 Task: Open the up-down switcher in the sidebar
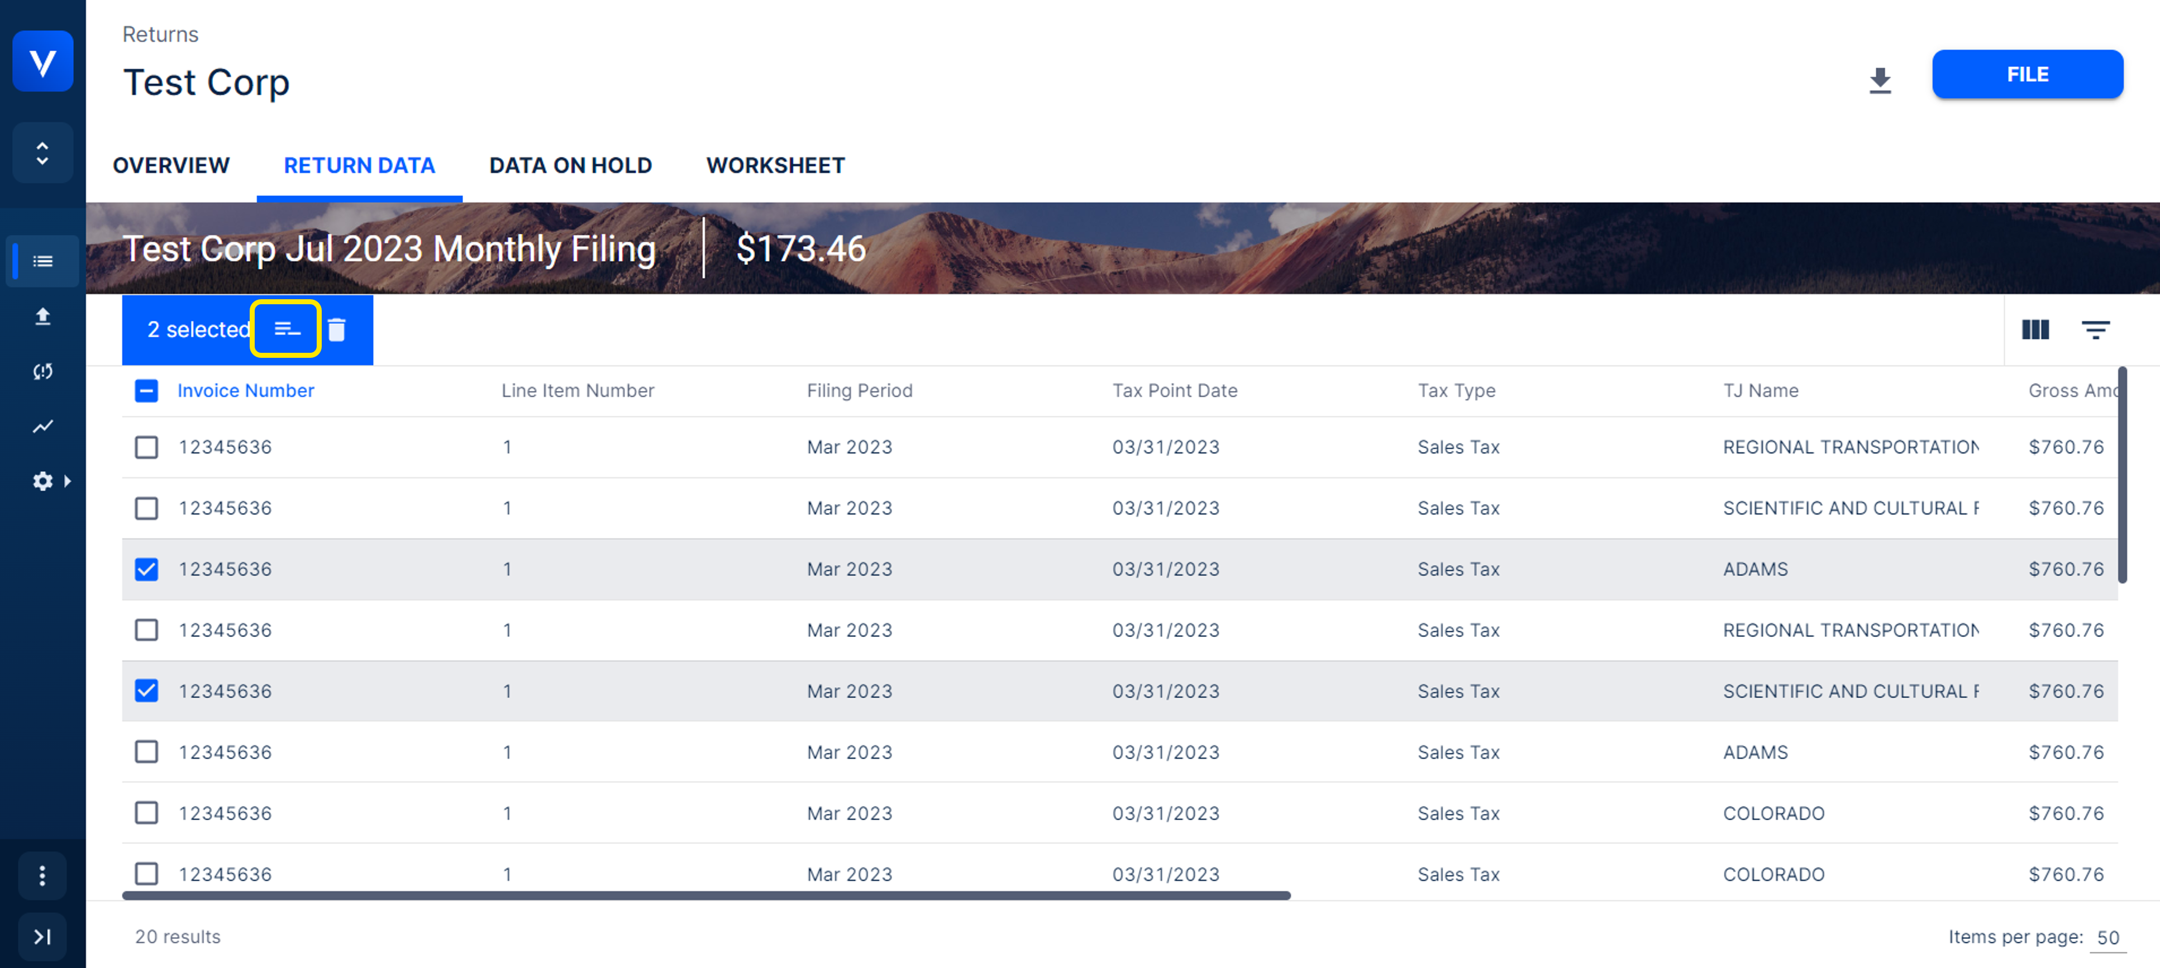pos(43,152)
